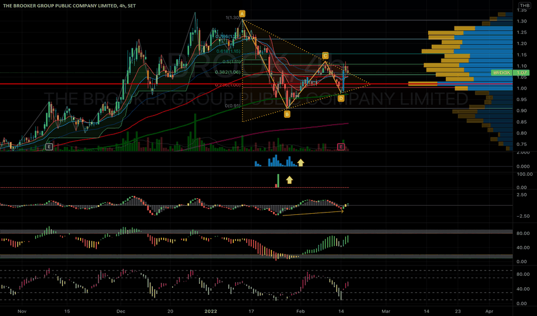Click the 0.75 price axis label
537x316 pixels.
[x=521, y=145]
